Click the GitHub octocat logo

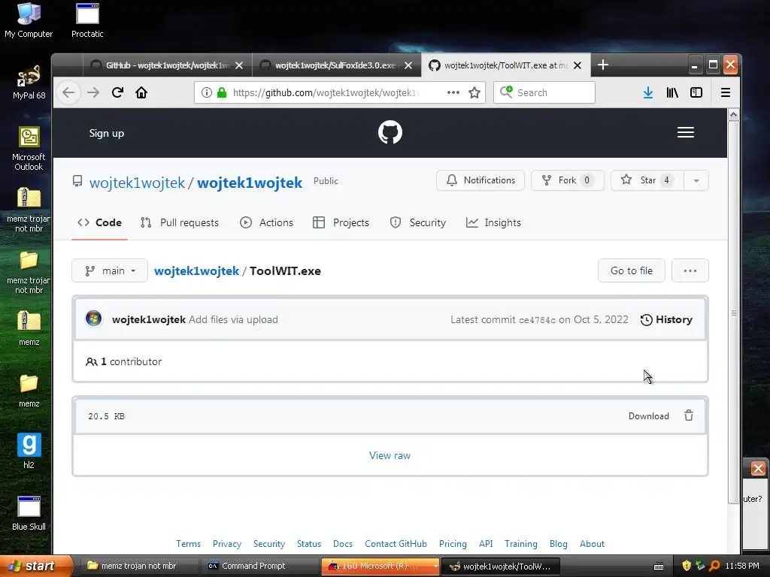[390, 132]
